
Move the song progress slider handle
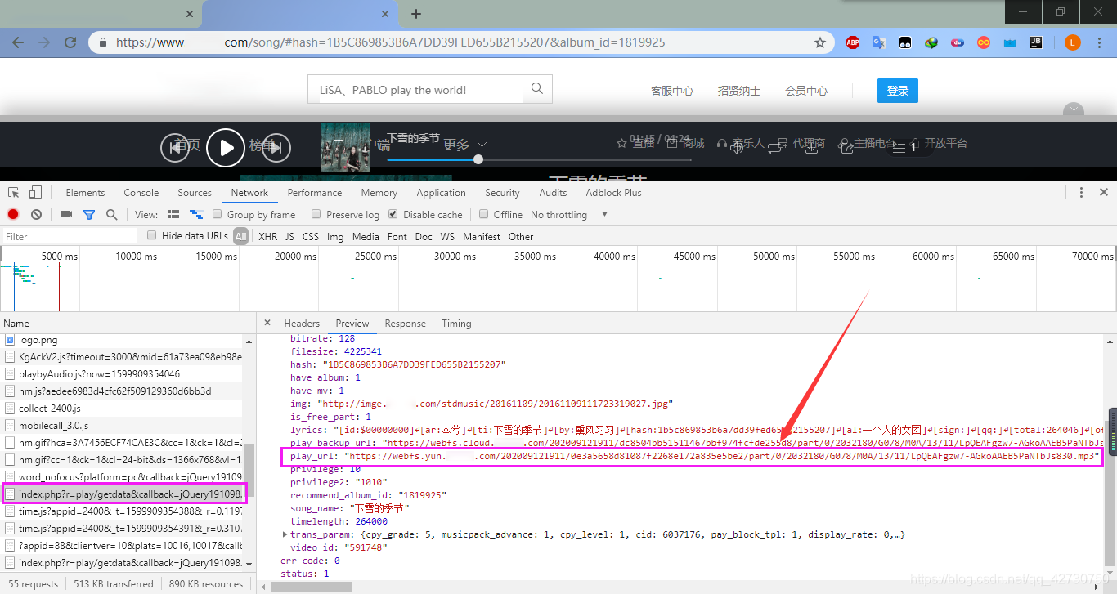tap(478, 159)
